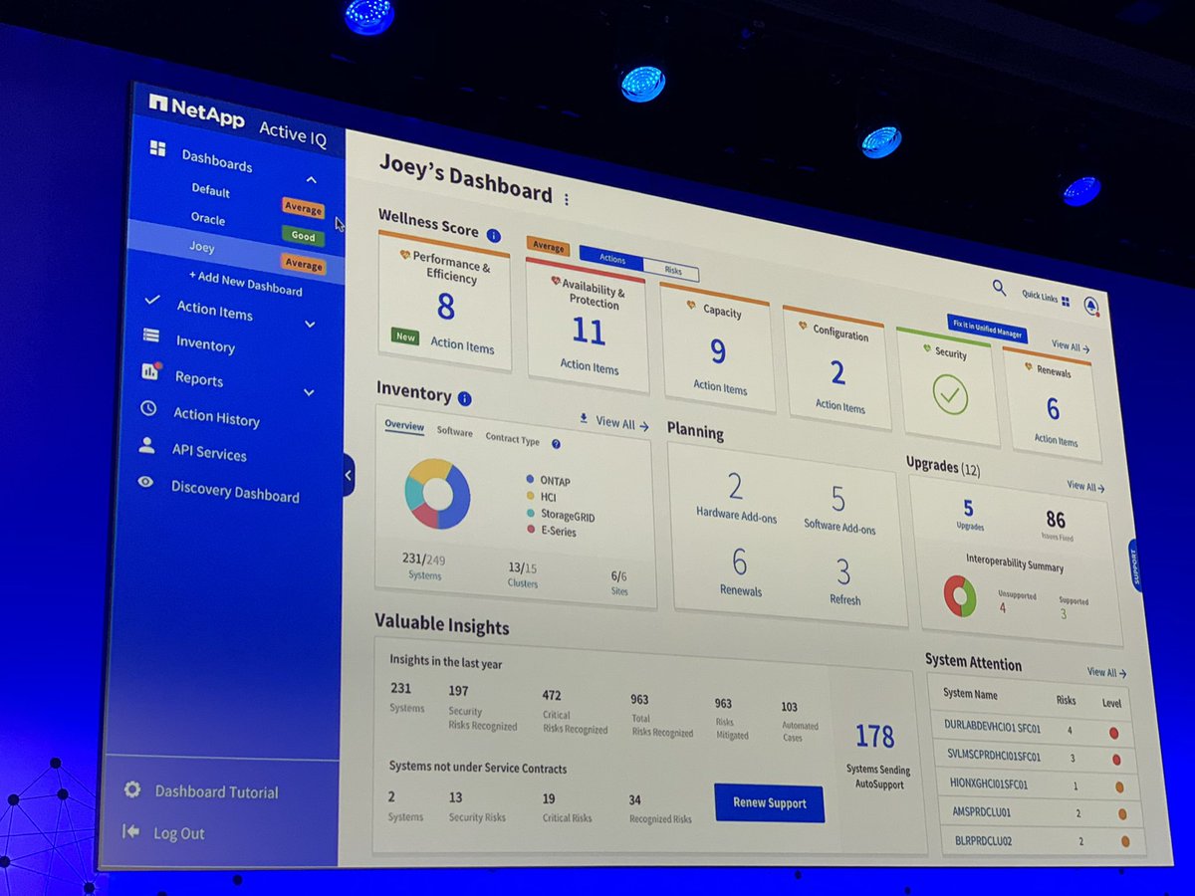Open the Software Add-ons planning tile
Screen dimensions: 1195x896
(x=838, y=512)
